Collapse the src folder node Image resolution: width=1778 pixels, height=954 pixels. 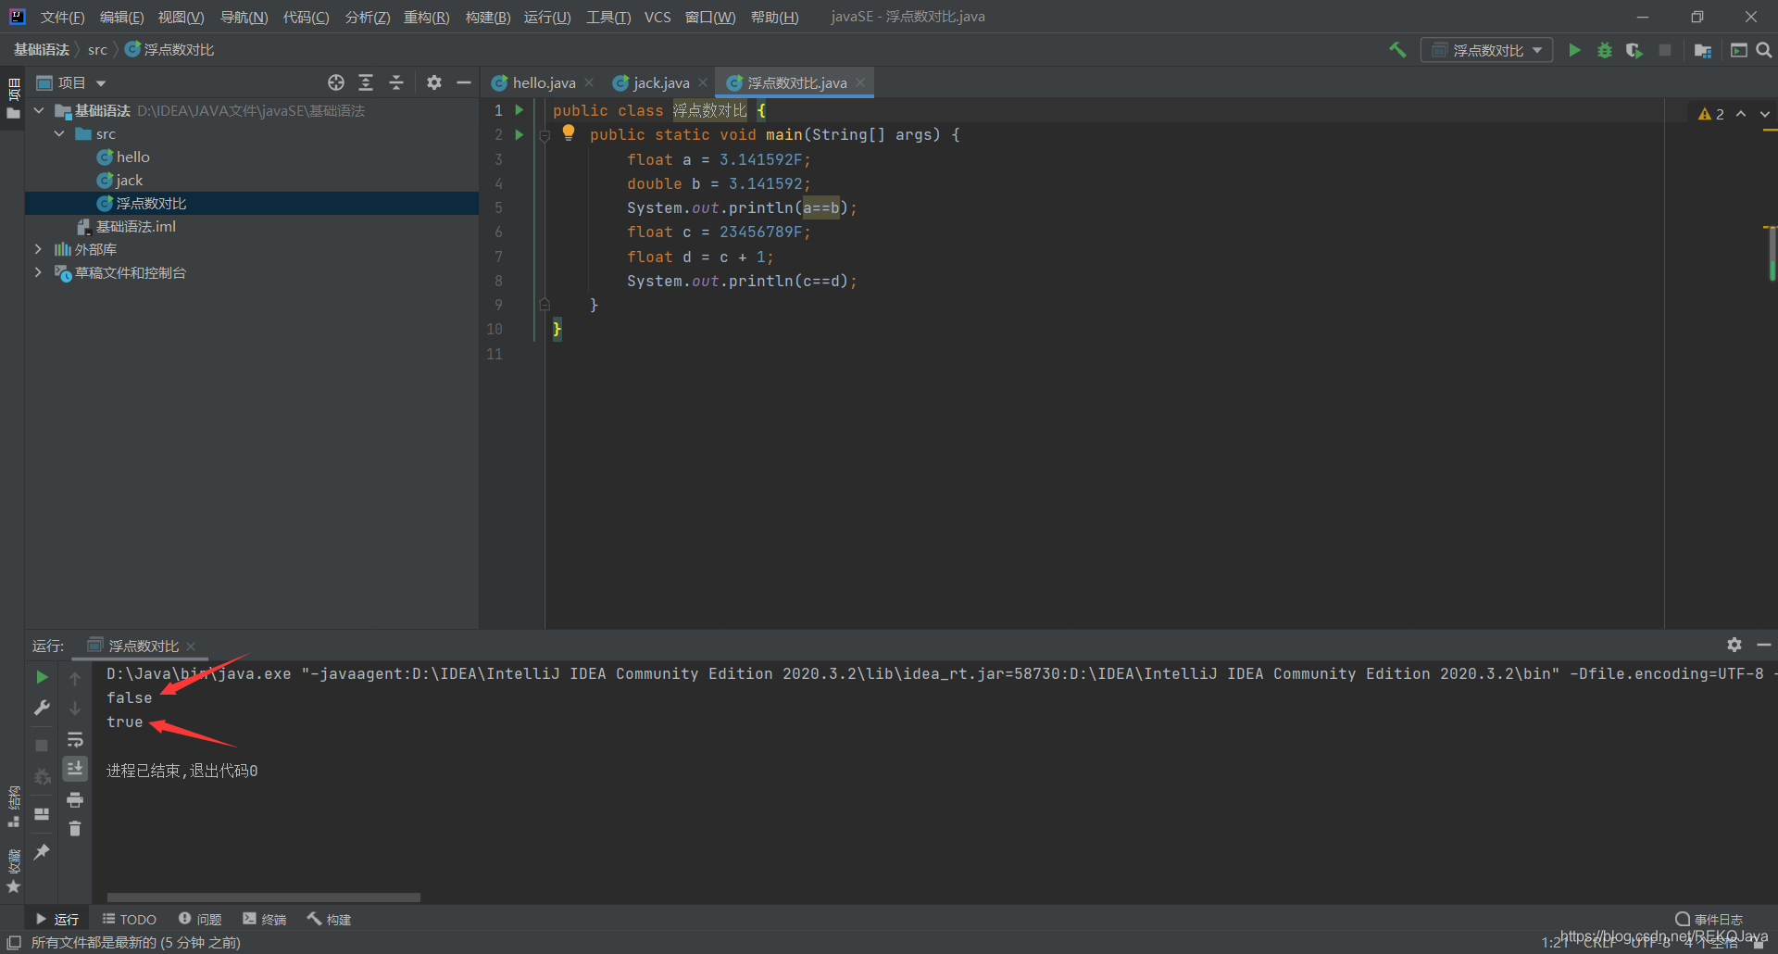[59, 133]
